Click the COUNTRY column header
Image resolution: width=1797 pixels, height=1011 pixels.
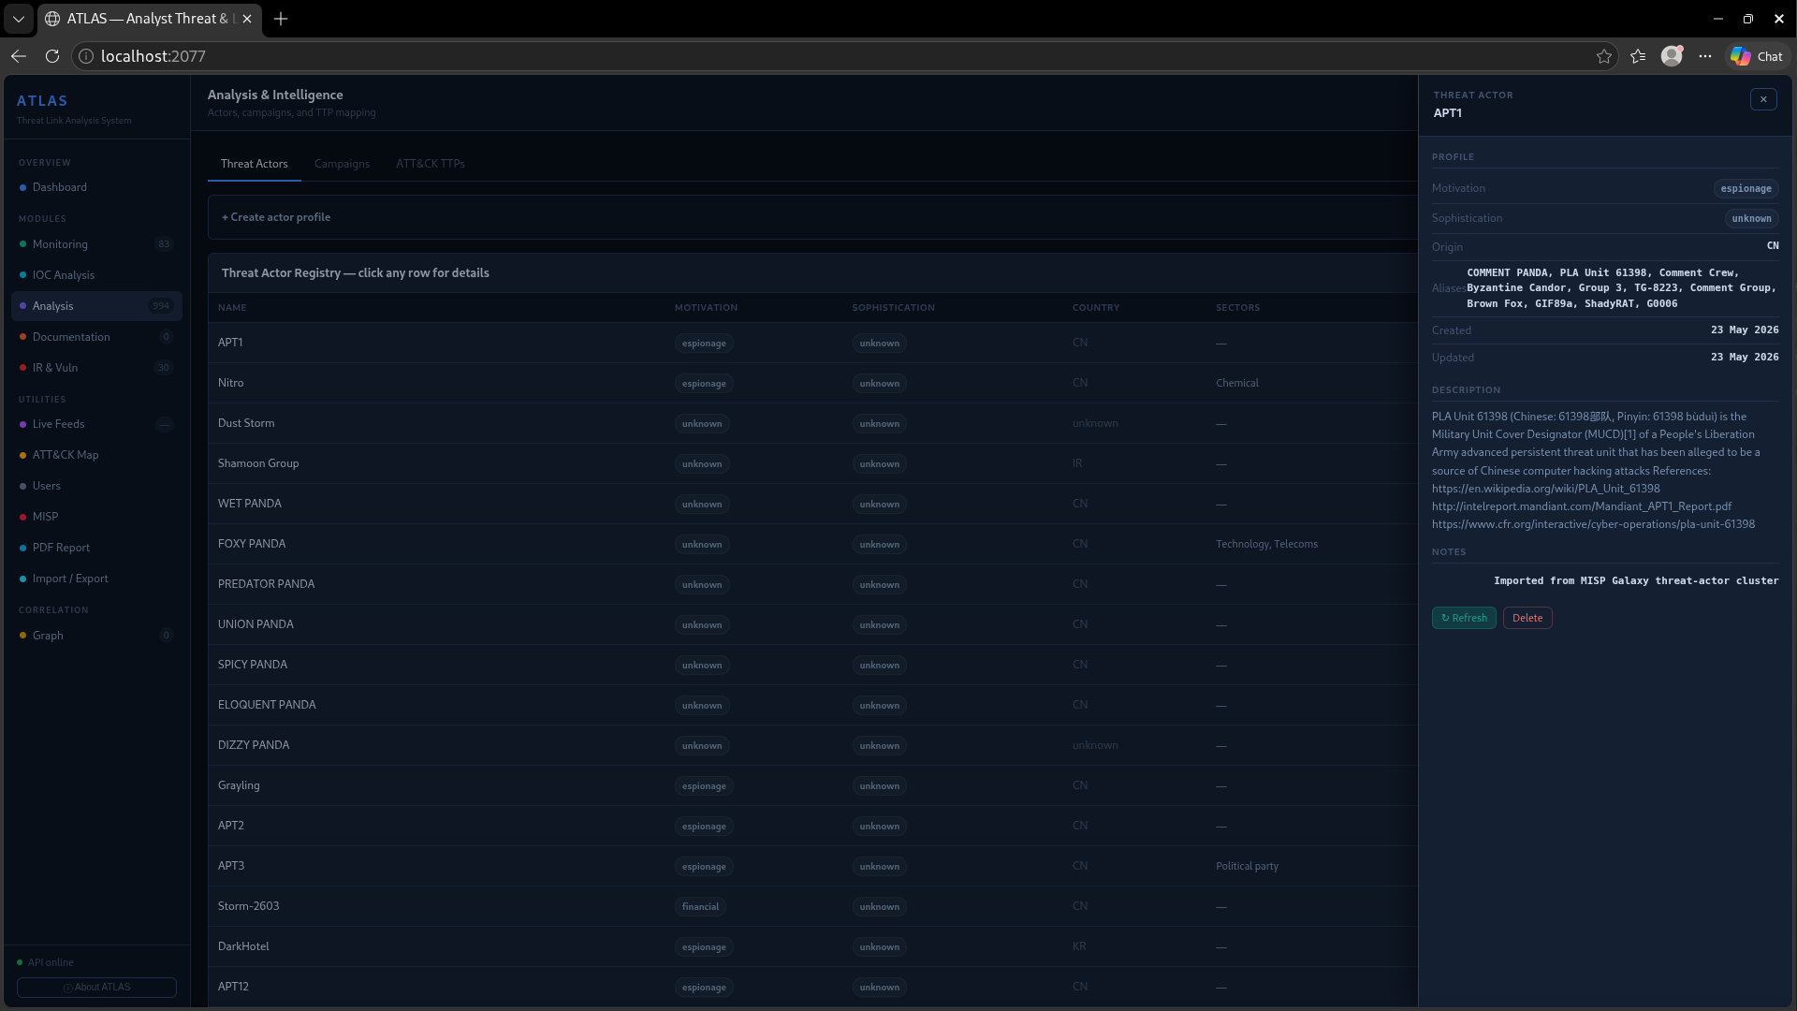click(1095, 308)
